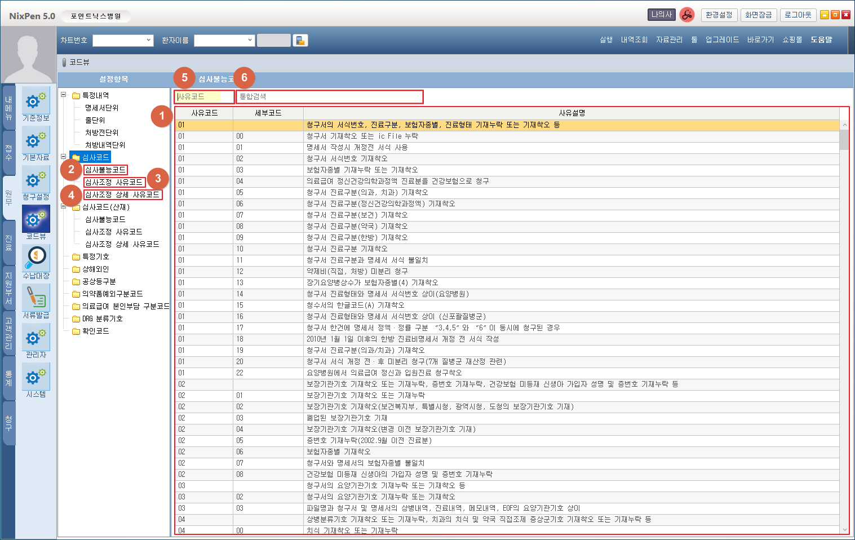
Task: Open the 서류발급 document icon
Action: point(36,298)
